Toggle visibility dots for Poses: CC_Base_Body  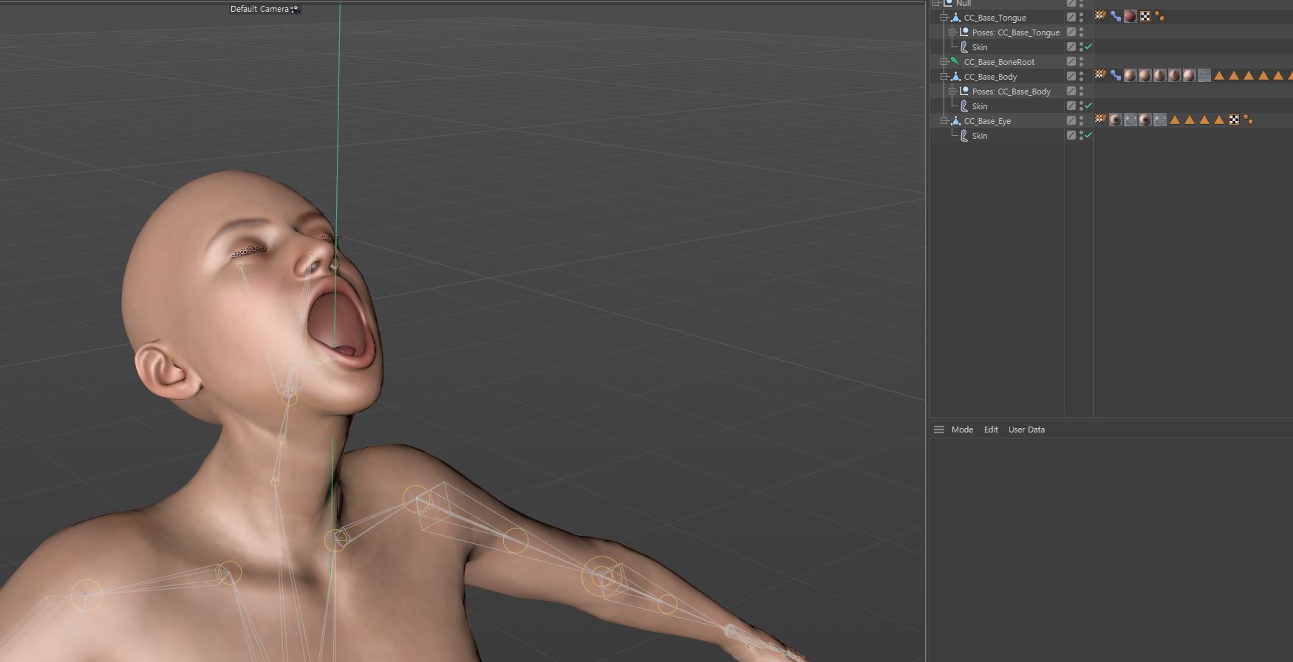[x=1081, y=91]
